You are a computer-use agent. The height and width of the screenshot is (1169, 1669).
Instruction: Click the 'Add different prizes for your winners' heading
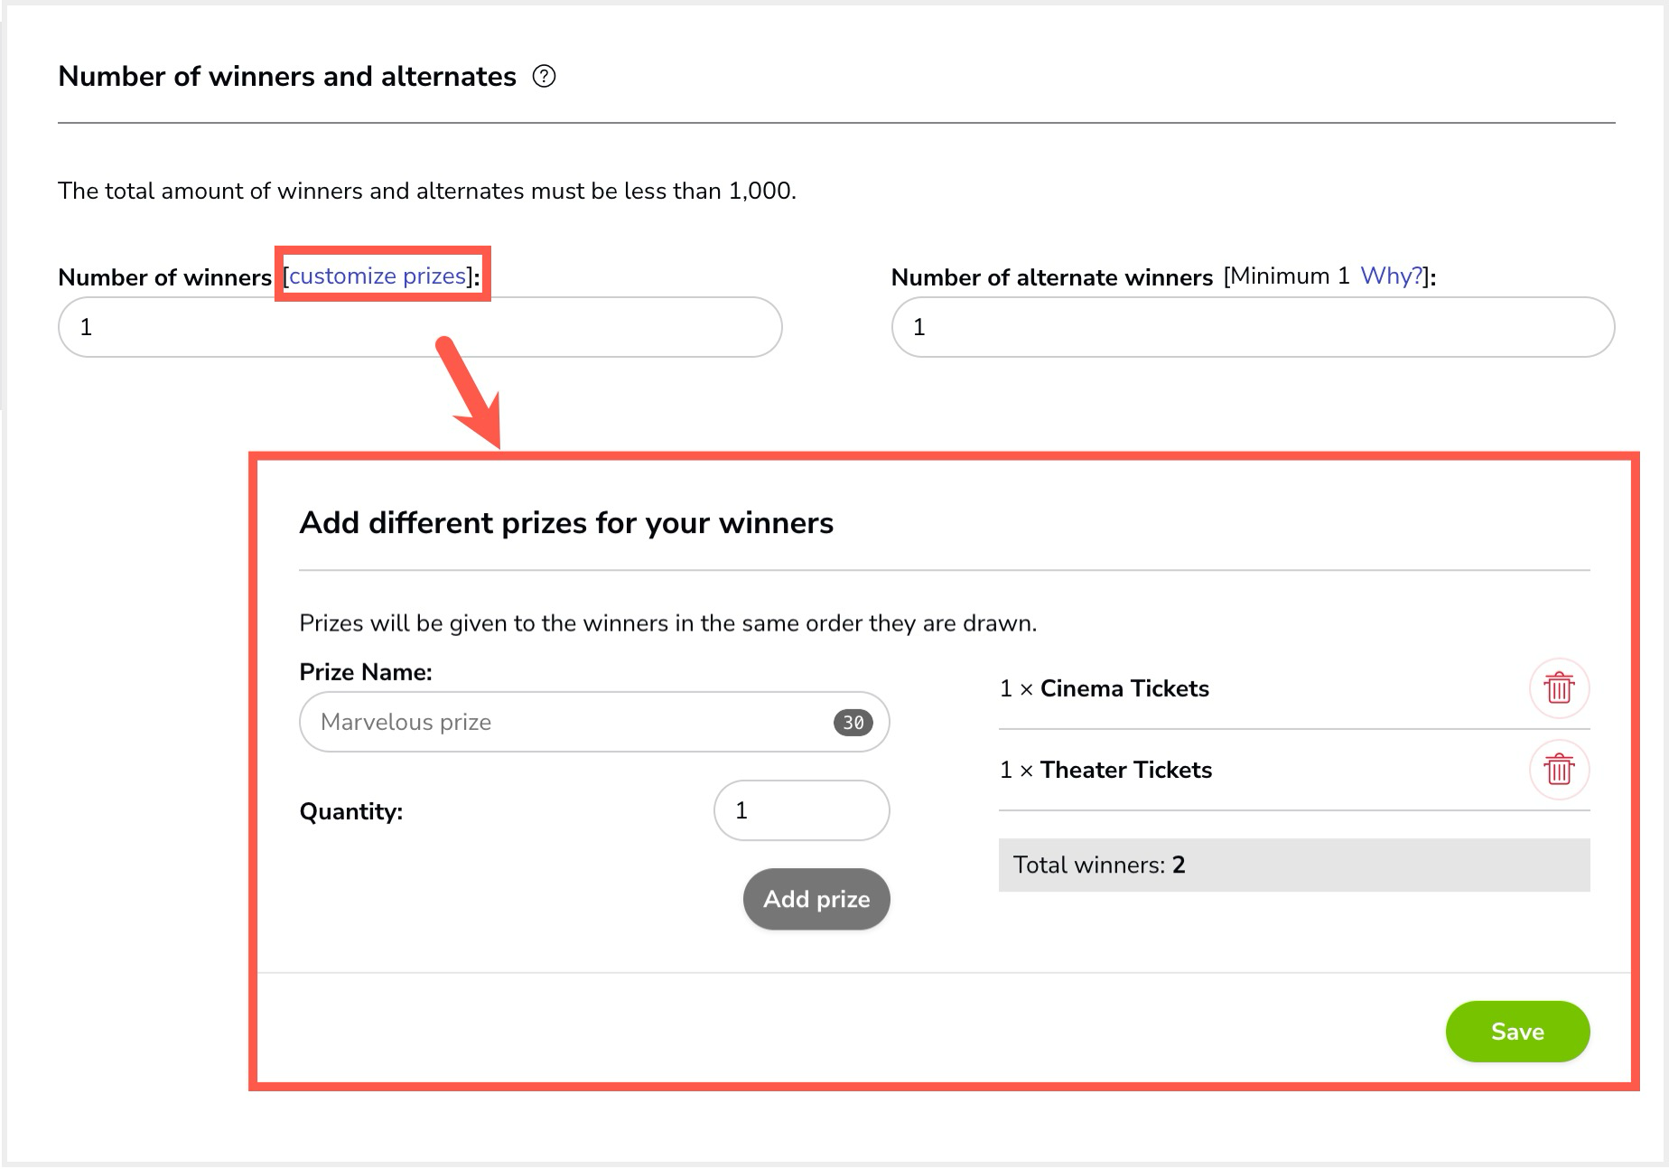pyautogui.click(x=566, y=523)
